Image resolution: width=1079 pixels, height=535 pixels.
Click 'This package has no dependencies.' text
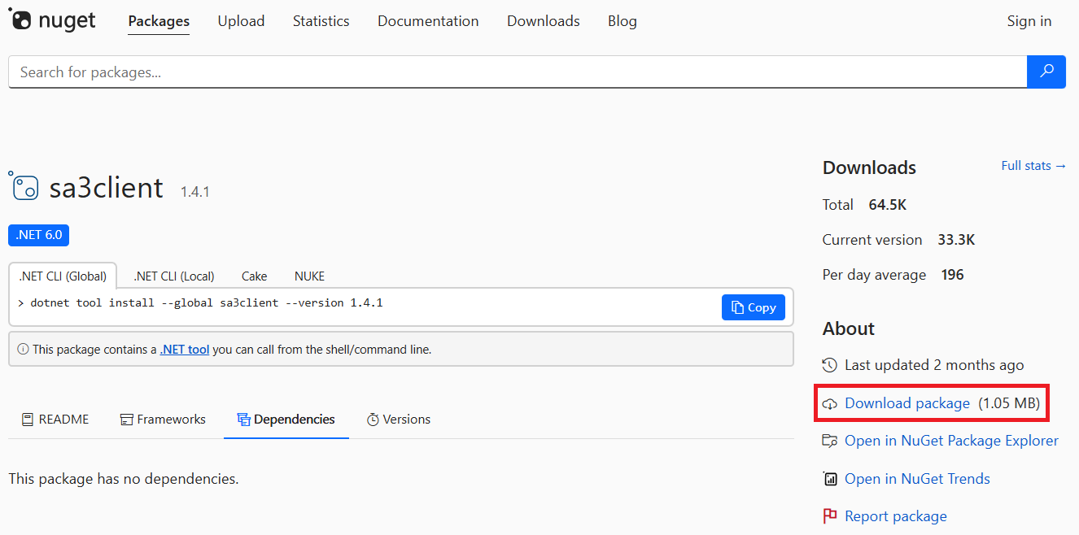124,479
